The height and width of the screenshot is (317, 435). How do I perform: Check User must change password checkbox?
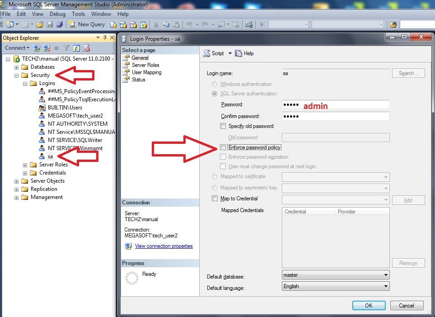[223, 166]
